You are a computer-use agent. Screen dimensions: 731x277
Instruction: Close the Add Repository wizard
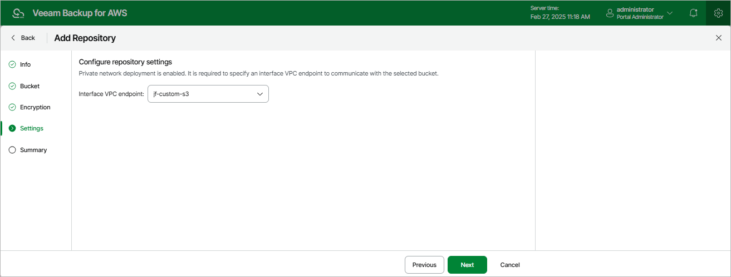point(718,38)
